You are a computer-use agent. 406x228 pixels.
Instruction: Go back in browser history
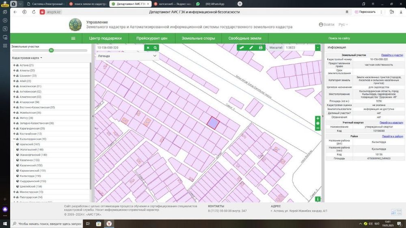coord(15,12)
